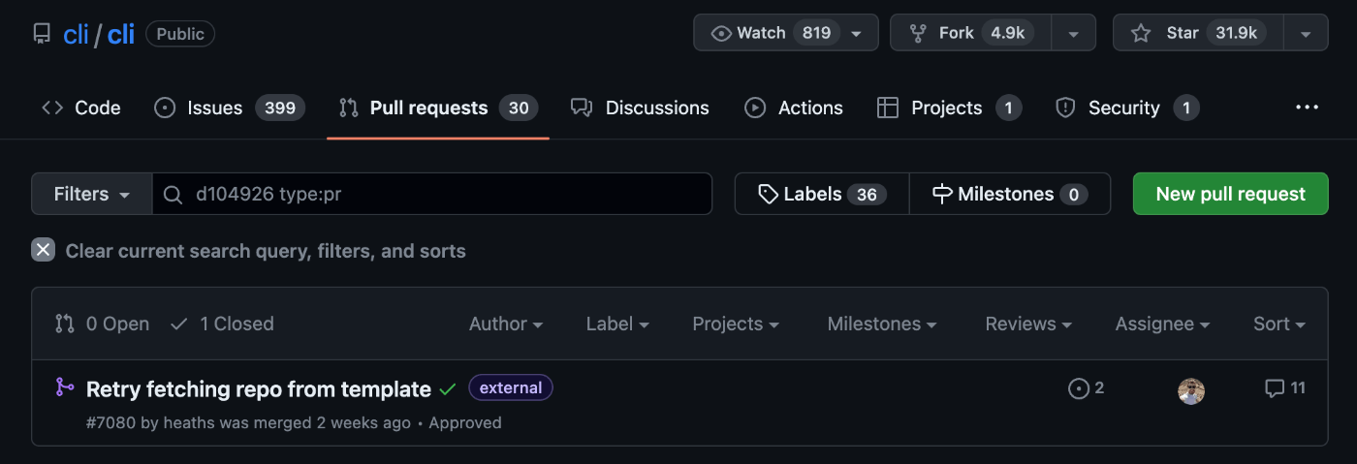
Task: Open the Actions tab
Action: (x=794, y=108)
